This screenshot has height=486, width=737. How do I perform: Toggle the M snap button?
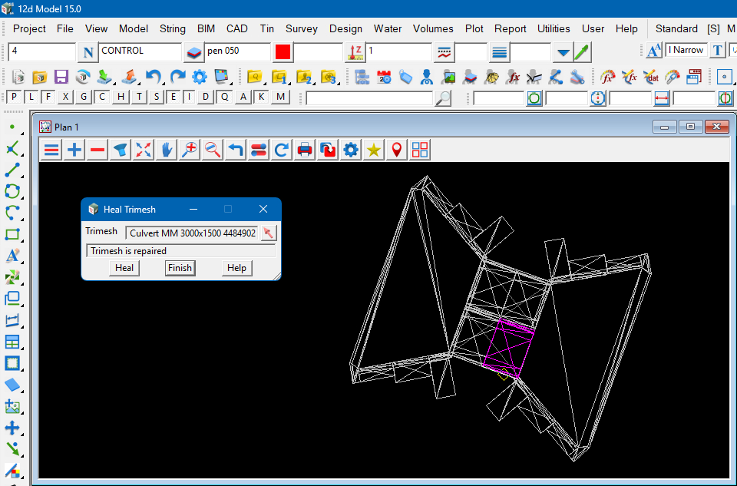tap(280, 97)
